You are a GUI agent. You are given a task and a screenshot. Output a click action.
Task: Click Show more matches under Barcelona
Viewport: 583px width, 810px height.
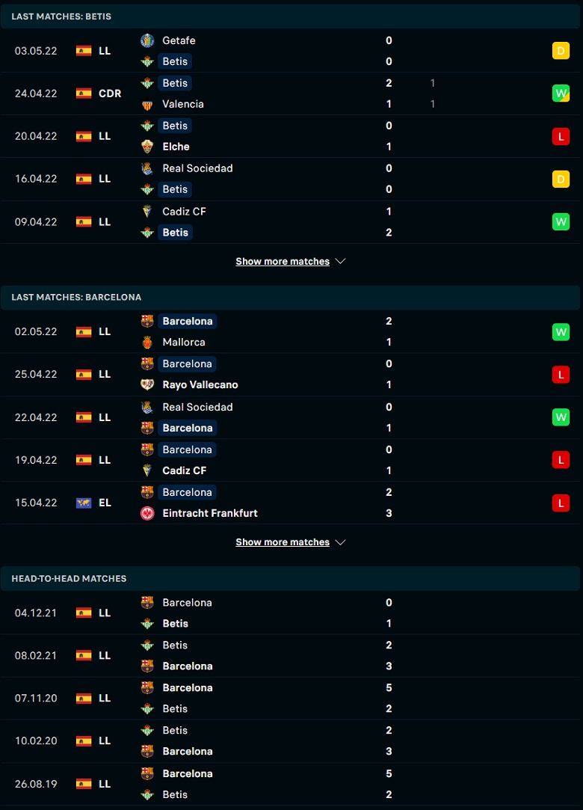283,542
